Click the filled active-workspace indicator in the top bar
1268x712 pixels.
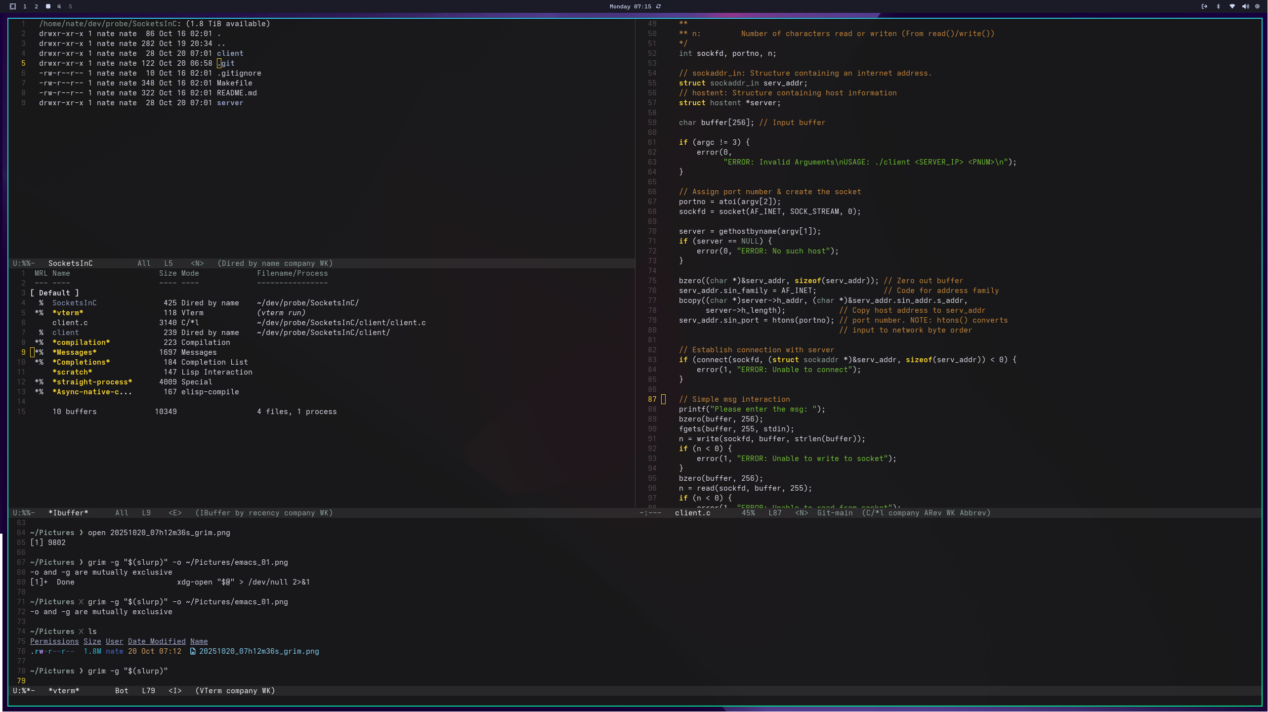(48, 6)
